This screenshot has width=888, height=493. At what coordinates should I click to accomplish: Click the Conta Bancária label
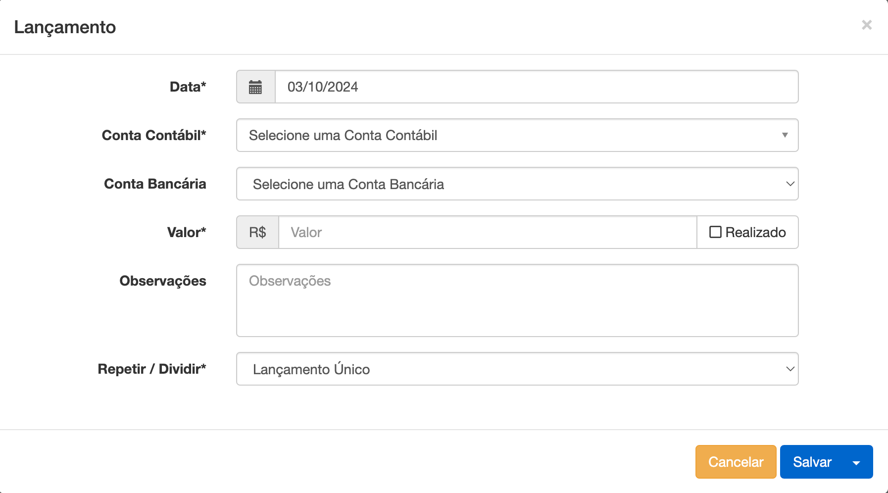point(155,184)
